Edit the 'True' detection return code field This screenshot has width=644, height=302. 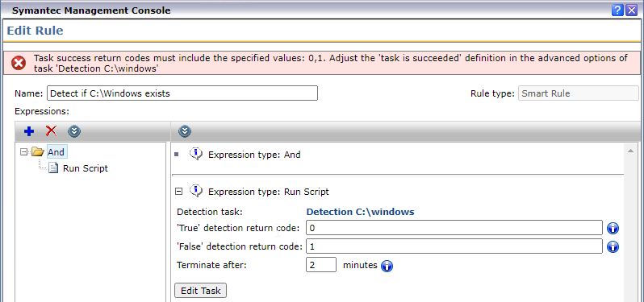[454, 228]
